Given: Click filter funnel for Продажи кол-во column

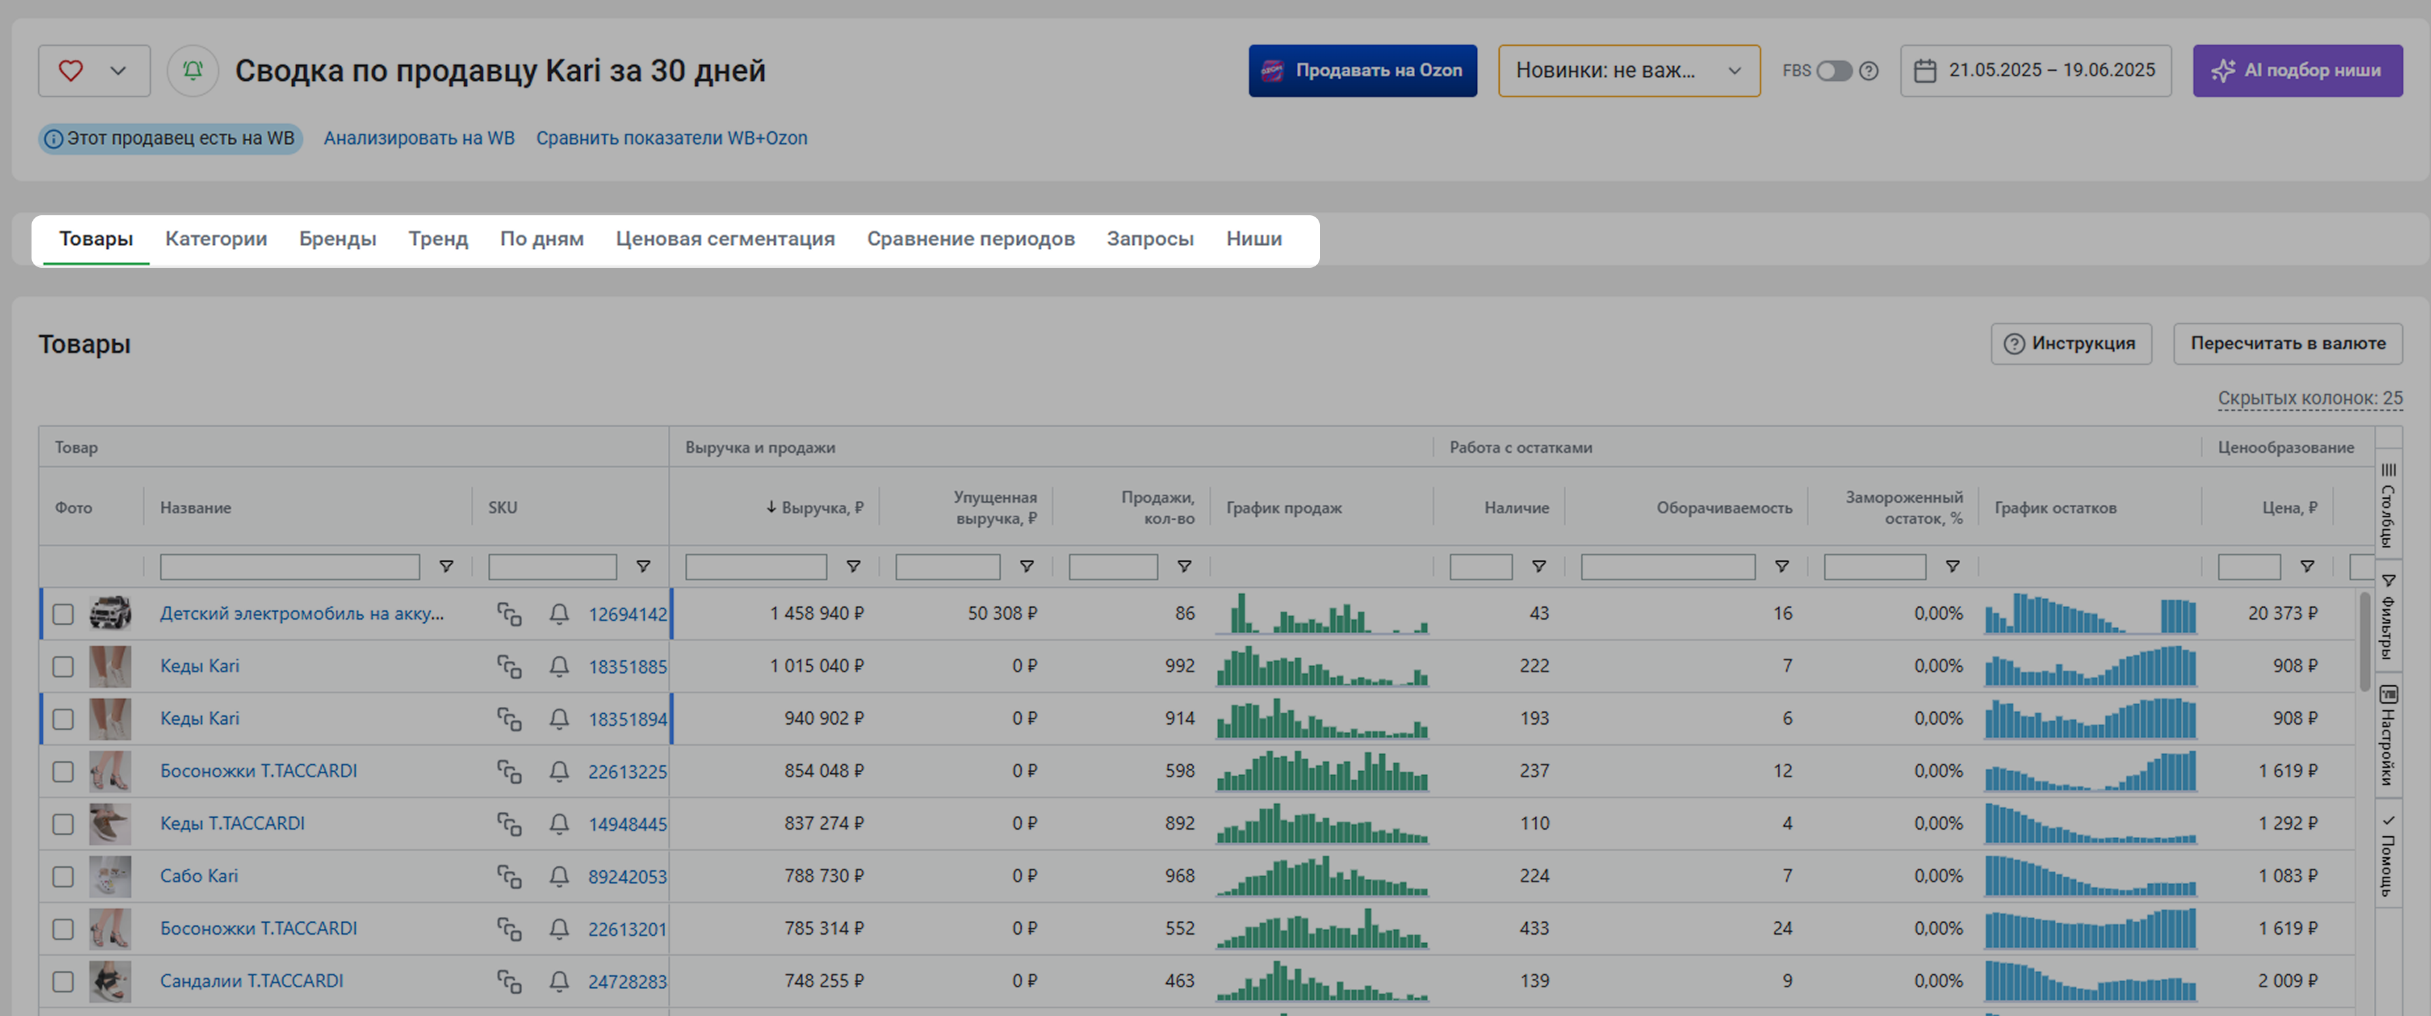Looking at the screenshot, I should point(1185,566).
